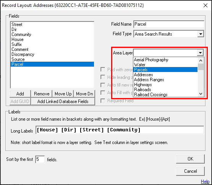Click the Move Dn button
This screenshot has width=212, height=185.
click(x=84, y=94)
